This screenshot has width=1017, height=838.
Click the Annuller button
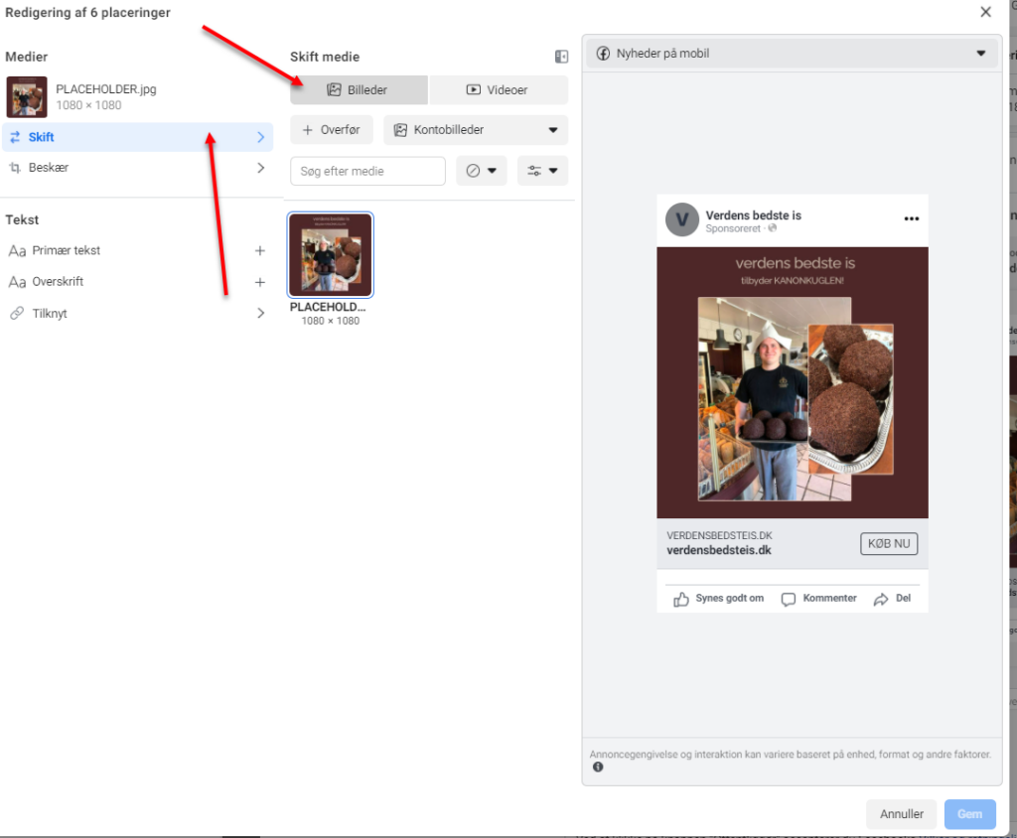901,814
